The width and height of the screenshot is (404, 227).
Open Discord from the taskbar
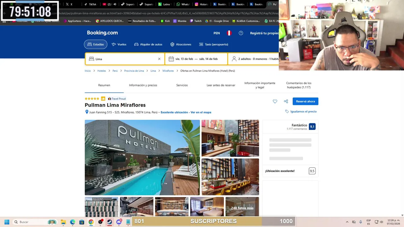click(x=119, y=222)
